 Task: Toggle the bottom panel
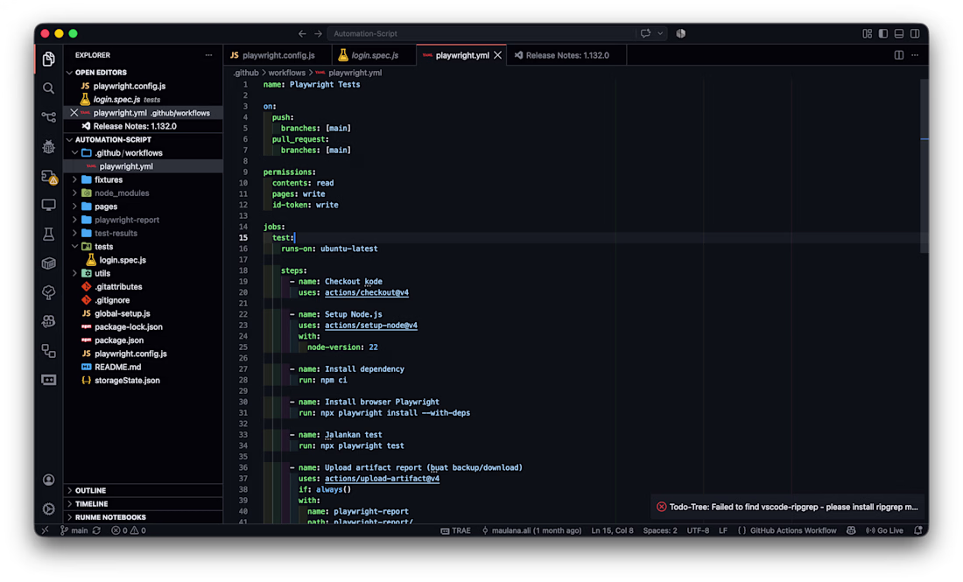tap(899, 34)
